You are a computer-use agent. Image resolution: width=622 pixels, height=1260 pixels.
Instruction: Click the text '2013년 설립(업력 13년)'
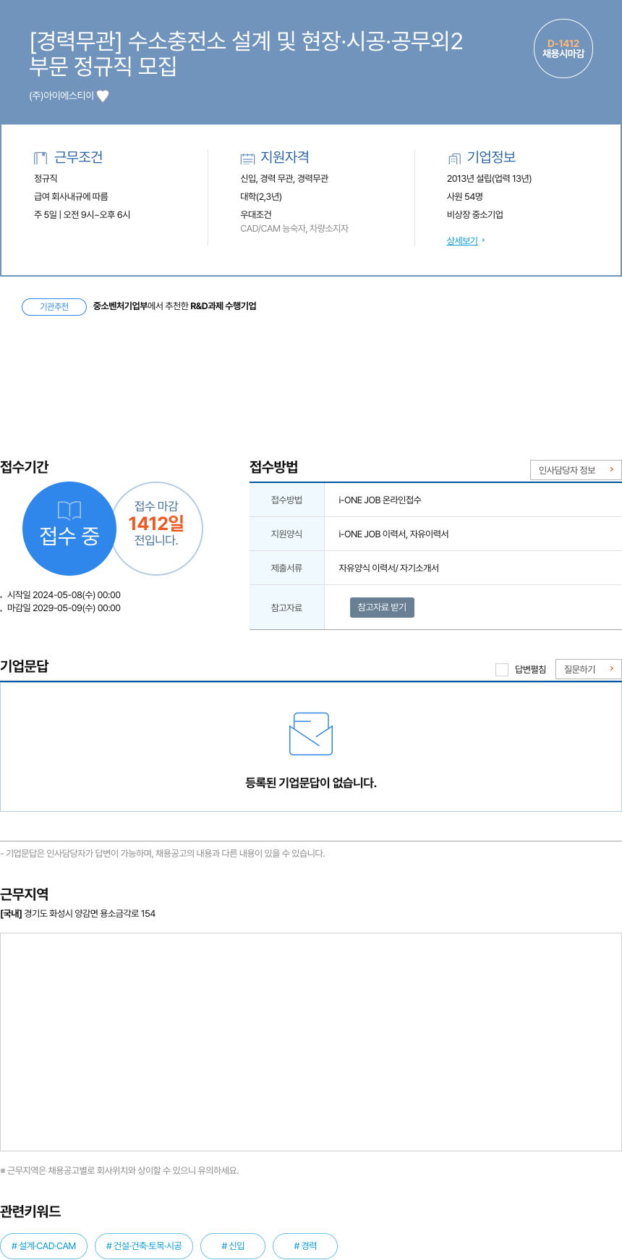pos(489,179)
